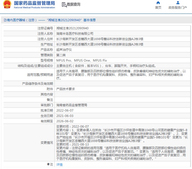Click the 注册证编号 row label
Screen dimensions: 192x169
click(45, 28)
